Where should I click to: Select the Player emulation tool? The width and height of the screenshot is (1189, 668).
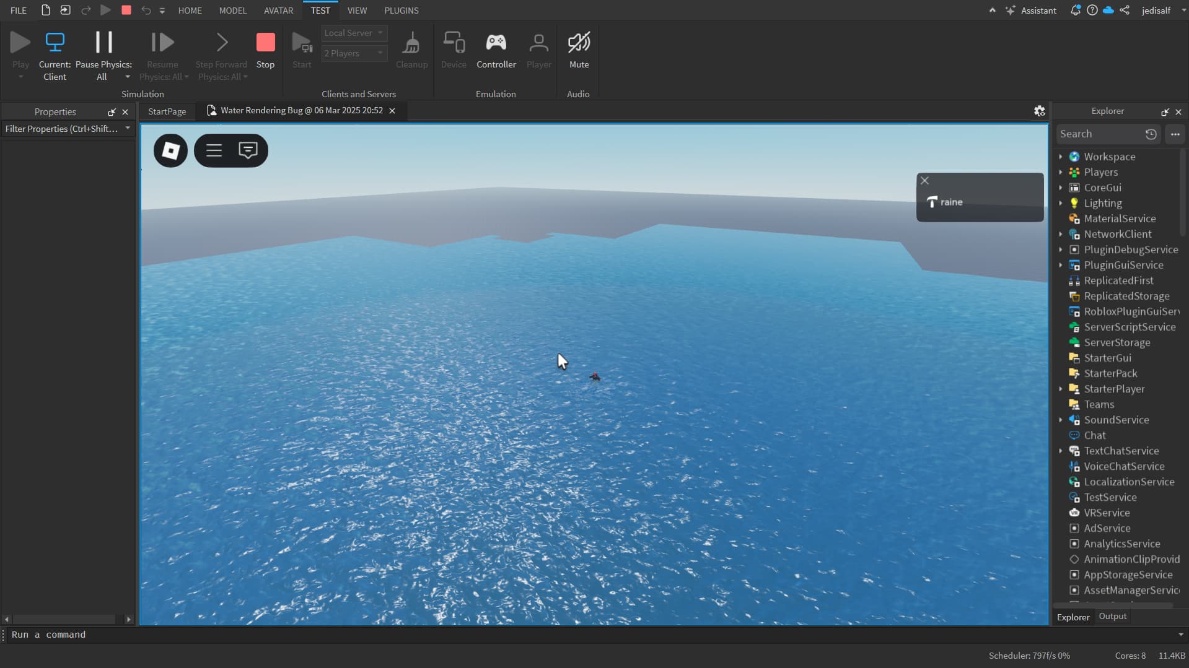click(538, 48)
